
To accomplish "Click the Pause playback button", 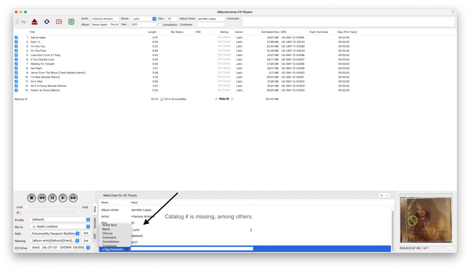I will [52, 198].
